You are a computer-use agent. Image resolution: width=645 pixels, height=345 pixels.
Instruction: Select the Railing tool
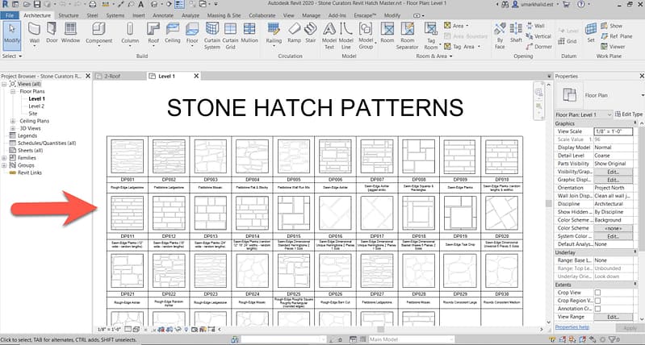(x=274, y=31)
